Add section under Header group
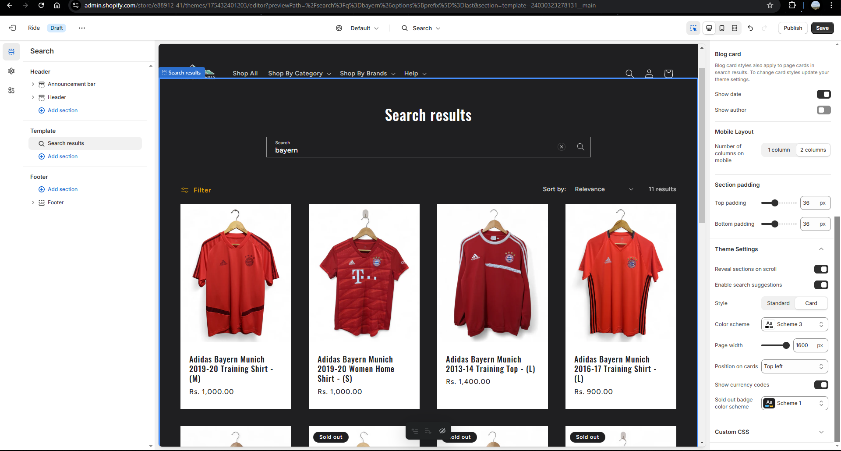Screen dimensions: 841x451 (x=58, y=110)
